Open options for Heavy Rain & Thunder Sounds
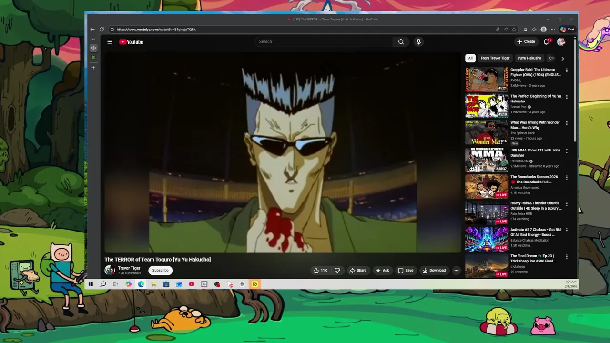Image resolution: width=610 pixels, height=343 pixels. [x=567, y=203]
